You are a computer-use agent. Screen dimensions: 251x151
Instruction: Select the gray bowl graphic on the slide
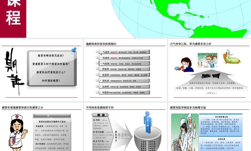(x=148, y=140)
